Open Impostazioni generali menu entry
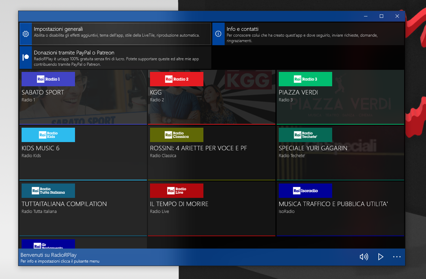 (x=115, y=34)
